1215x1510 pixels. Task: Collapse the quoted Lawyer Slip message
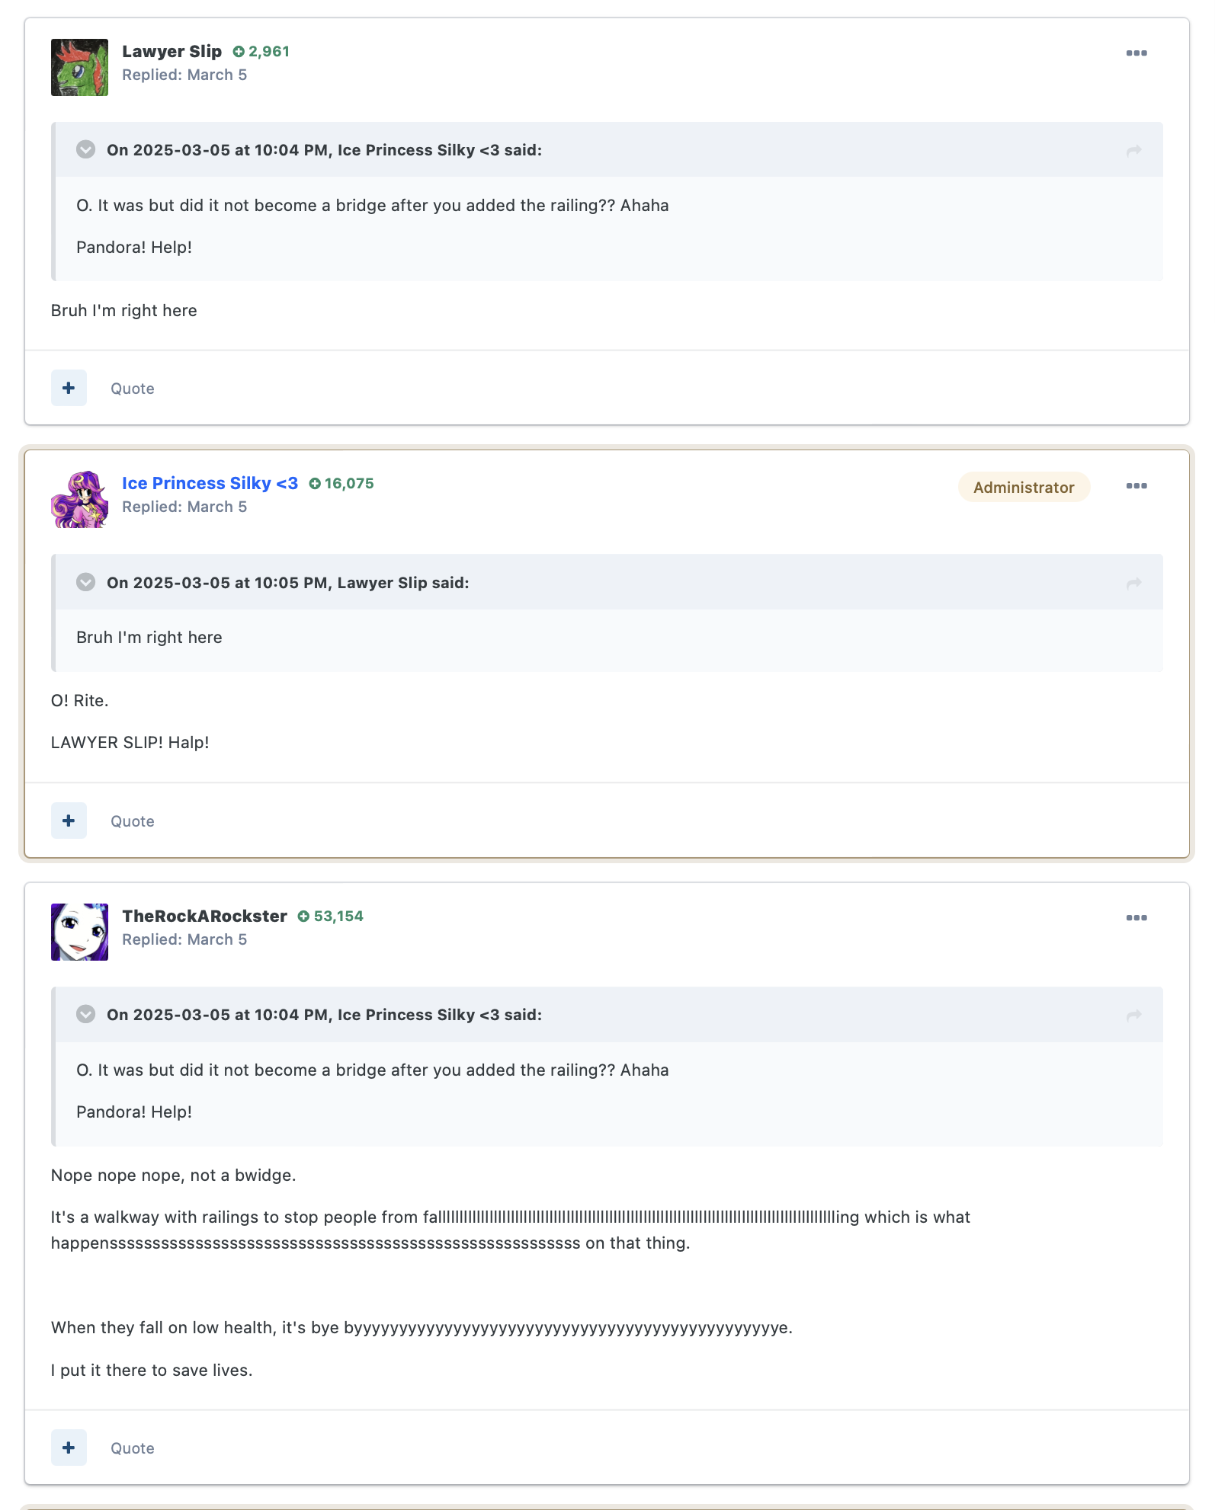[x=86, y=582]
